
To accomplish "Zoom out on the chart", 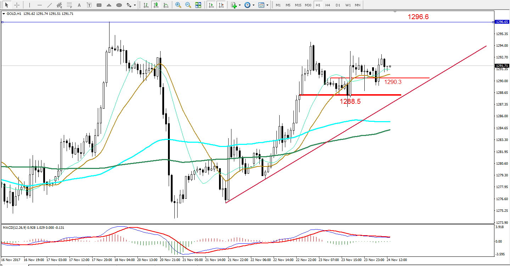I will coord(188,5).
